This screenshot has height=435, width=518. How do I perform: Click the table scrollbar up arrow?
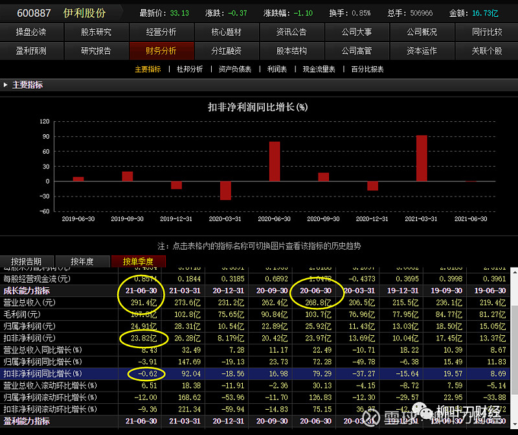(x=514, y=272)
